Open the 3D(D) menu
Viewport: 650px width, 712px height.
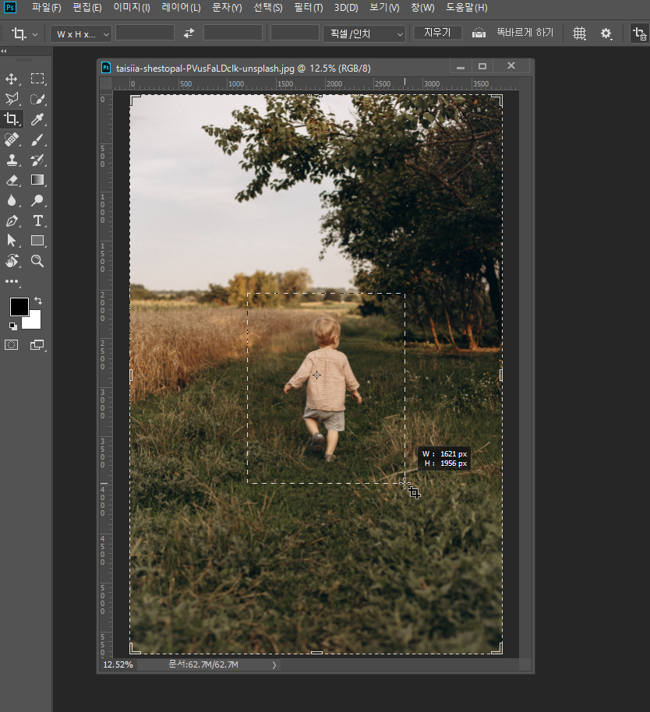[346, 8]
